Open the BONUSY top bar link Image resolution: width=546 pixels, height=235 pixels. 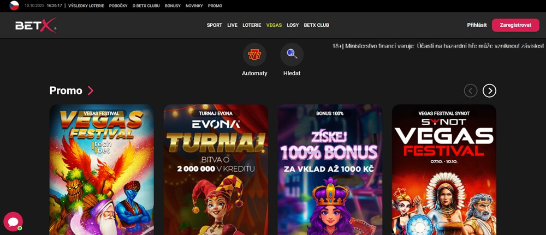coord(173,6)
